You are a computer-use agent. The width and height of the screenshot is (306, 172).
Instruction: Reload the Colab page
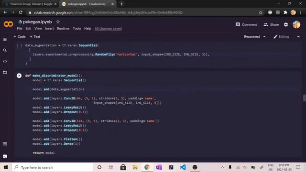[x=21, y=12]
